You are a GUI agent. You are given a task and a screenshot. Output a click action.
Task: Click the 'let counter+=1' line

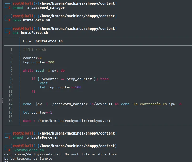point(38,113)
